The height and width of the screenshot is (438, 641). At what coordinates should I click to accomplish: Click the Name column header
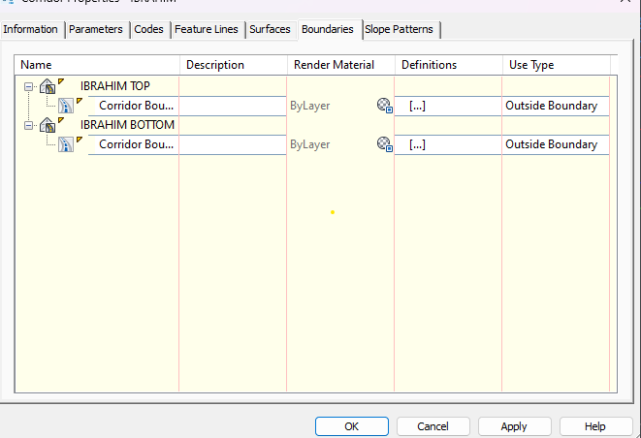click(97, 65)
